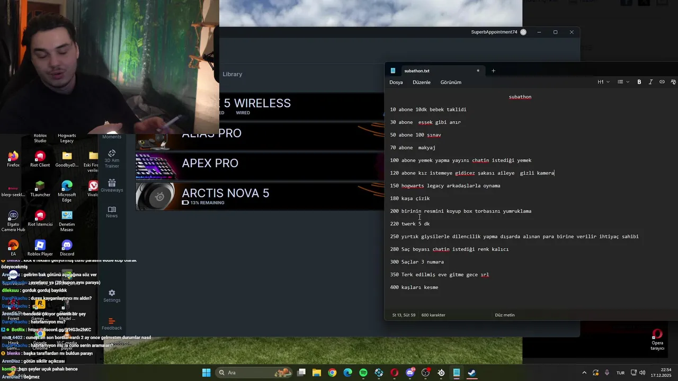Open the Düzenle menu in Notepad
678x381 pixels.
(x=422, y=82)
